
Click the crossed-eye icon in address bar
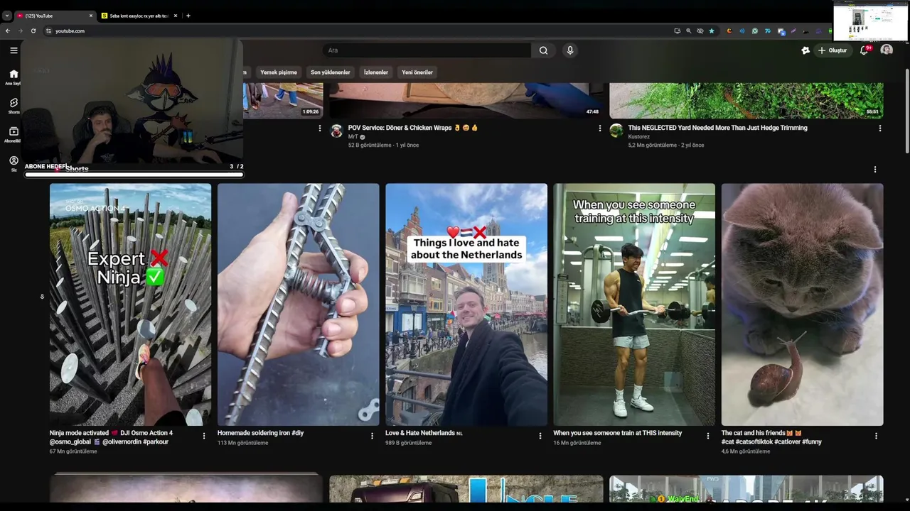[700, 31]
